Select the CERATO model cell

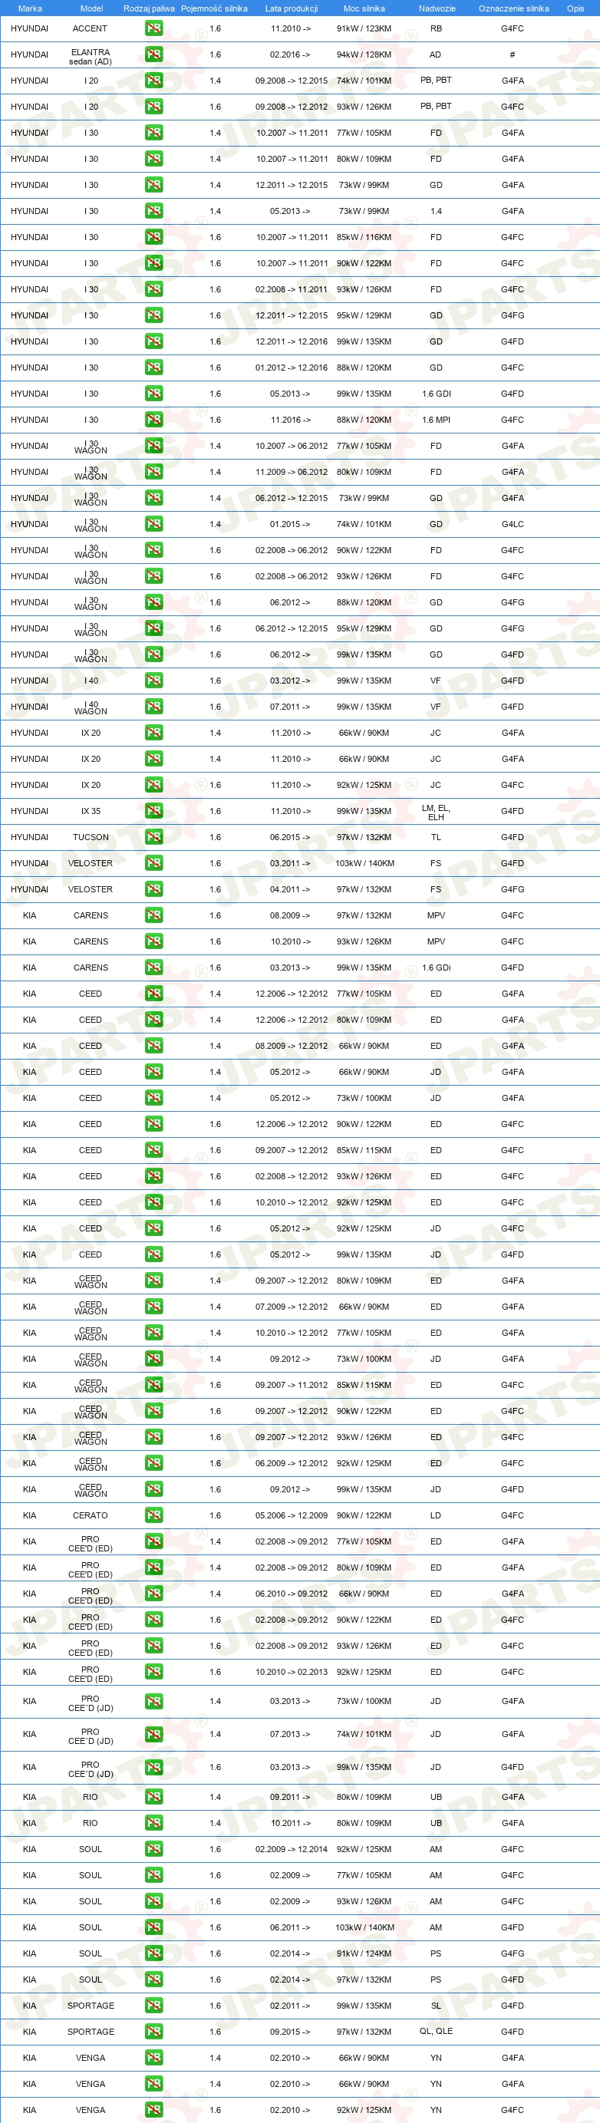(91, 1515)
